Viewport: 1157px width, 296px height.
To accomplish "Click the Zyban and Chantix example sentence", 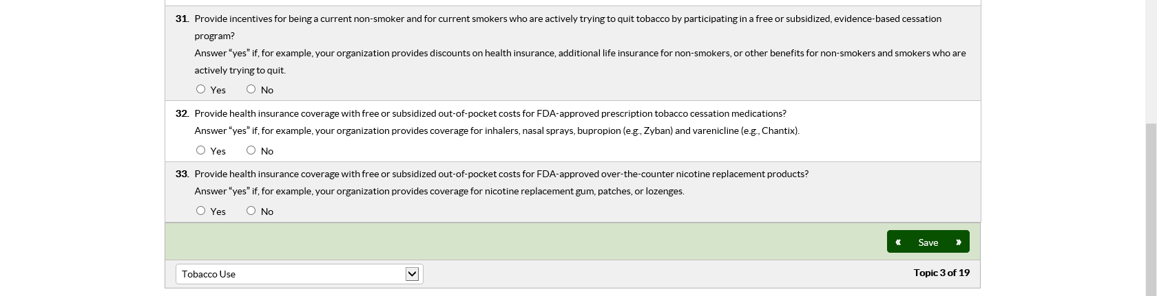I will coord(497,130).
